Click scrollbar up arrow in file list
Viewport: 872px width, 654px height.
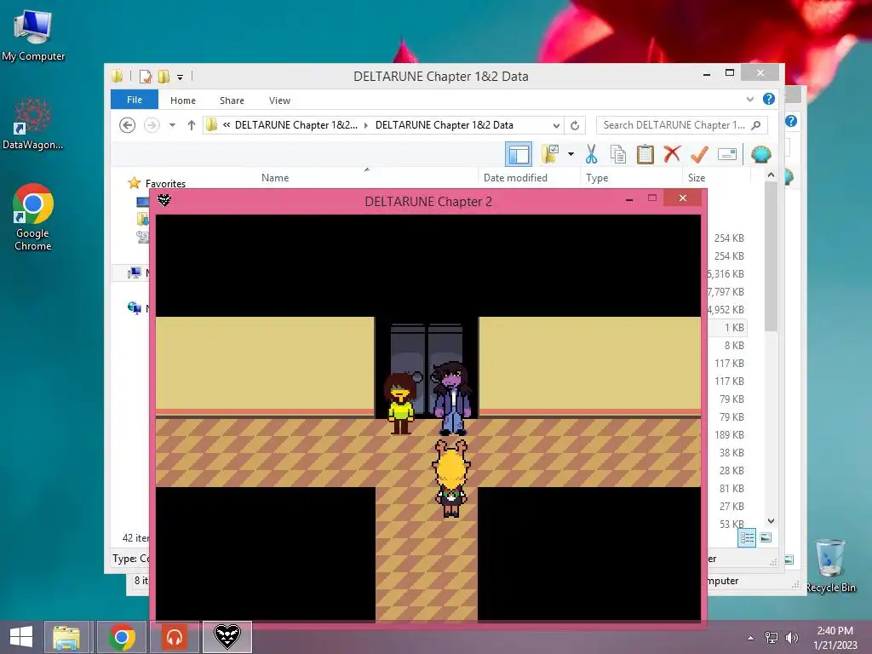click(771, 175)
